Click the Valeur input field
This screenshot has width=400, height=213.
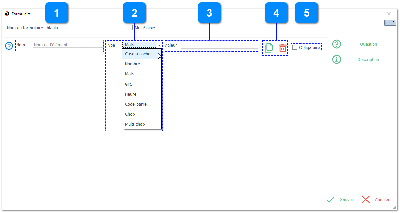coord(212,45)
